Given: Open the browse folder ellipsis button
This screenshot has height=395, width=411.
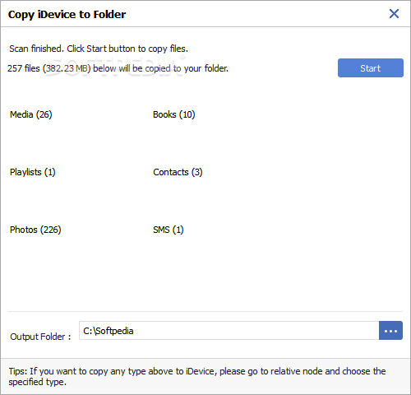Looking at the screenshot, I should (390, 331).
